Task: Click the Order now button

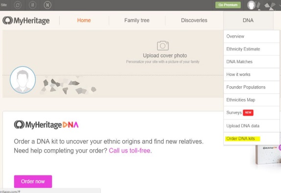Action: [x=33, y=181]
